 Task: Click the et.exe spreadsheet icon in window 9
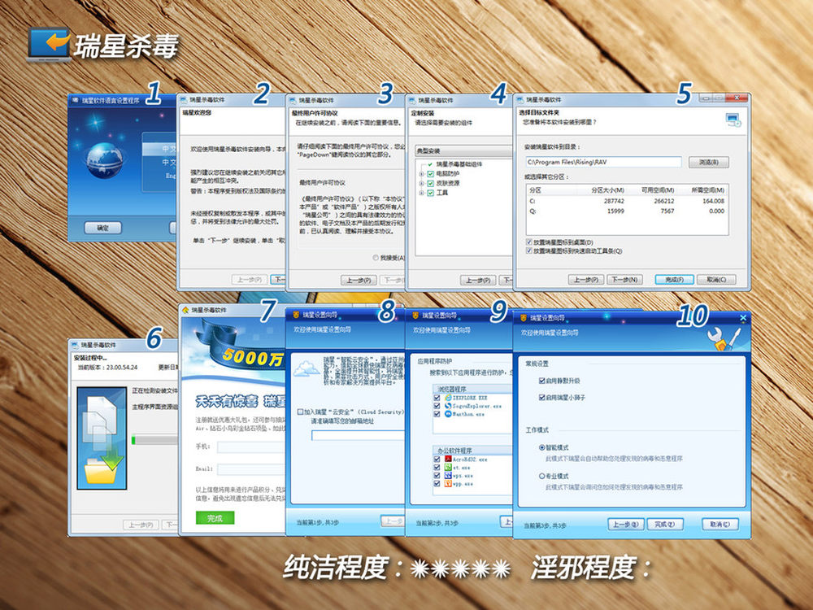[447, 468]
